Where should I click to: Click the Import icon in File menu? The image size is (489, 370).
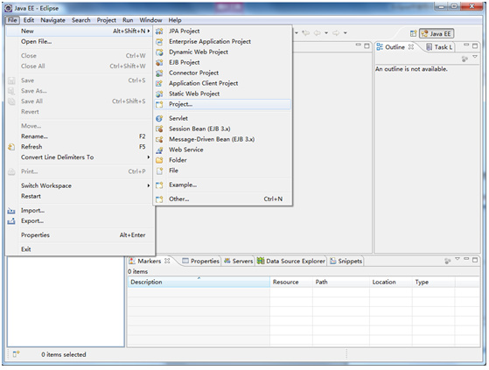pos(11,211)
